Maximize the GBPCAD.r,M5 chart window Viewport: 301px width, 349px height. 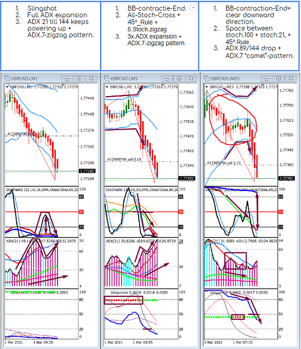click(x=179, y=79)
